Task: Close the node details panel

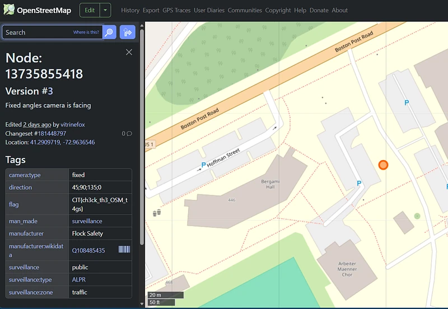Action: pyautogui.click(x=129, y=52)
